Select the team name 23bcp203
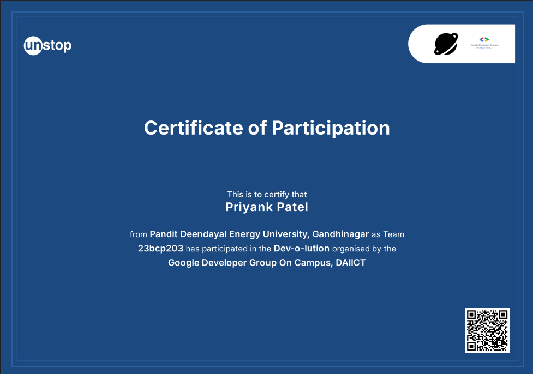The height and width of the screenshot is (374, 533). click(x=160, y=249)
